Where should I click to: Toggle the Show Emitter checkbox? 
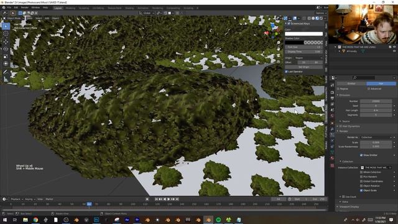pyautogui.click(x=361, y=155)
